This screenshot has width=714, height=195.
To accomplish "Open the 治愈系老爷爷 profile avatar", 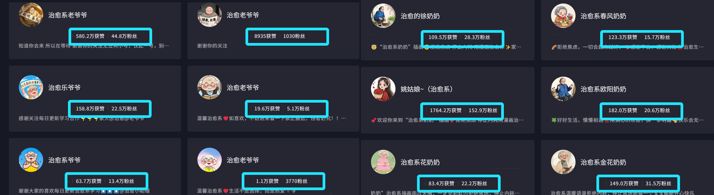I will coord(31,15).
